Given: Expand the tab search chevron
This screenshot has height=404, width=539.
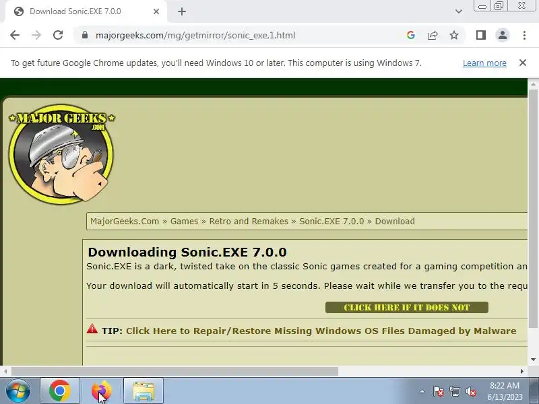Looking at the screenshot, I should coord(459,11).
